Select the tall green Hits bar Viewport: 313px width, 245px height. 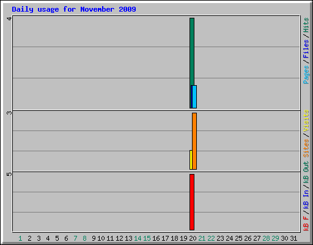tap(192, 51)
